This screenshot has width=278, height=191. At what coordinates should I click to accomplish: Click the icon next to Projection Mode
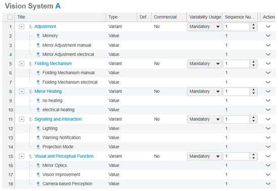click(38, 147)
